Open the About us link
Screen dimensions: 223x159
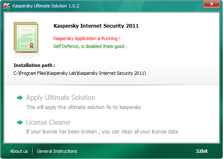(19, 151)
